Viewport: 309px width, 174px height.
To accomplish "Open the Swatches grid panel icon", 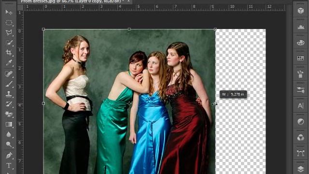I will (x=300, y=58).
